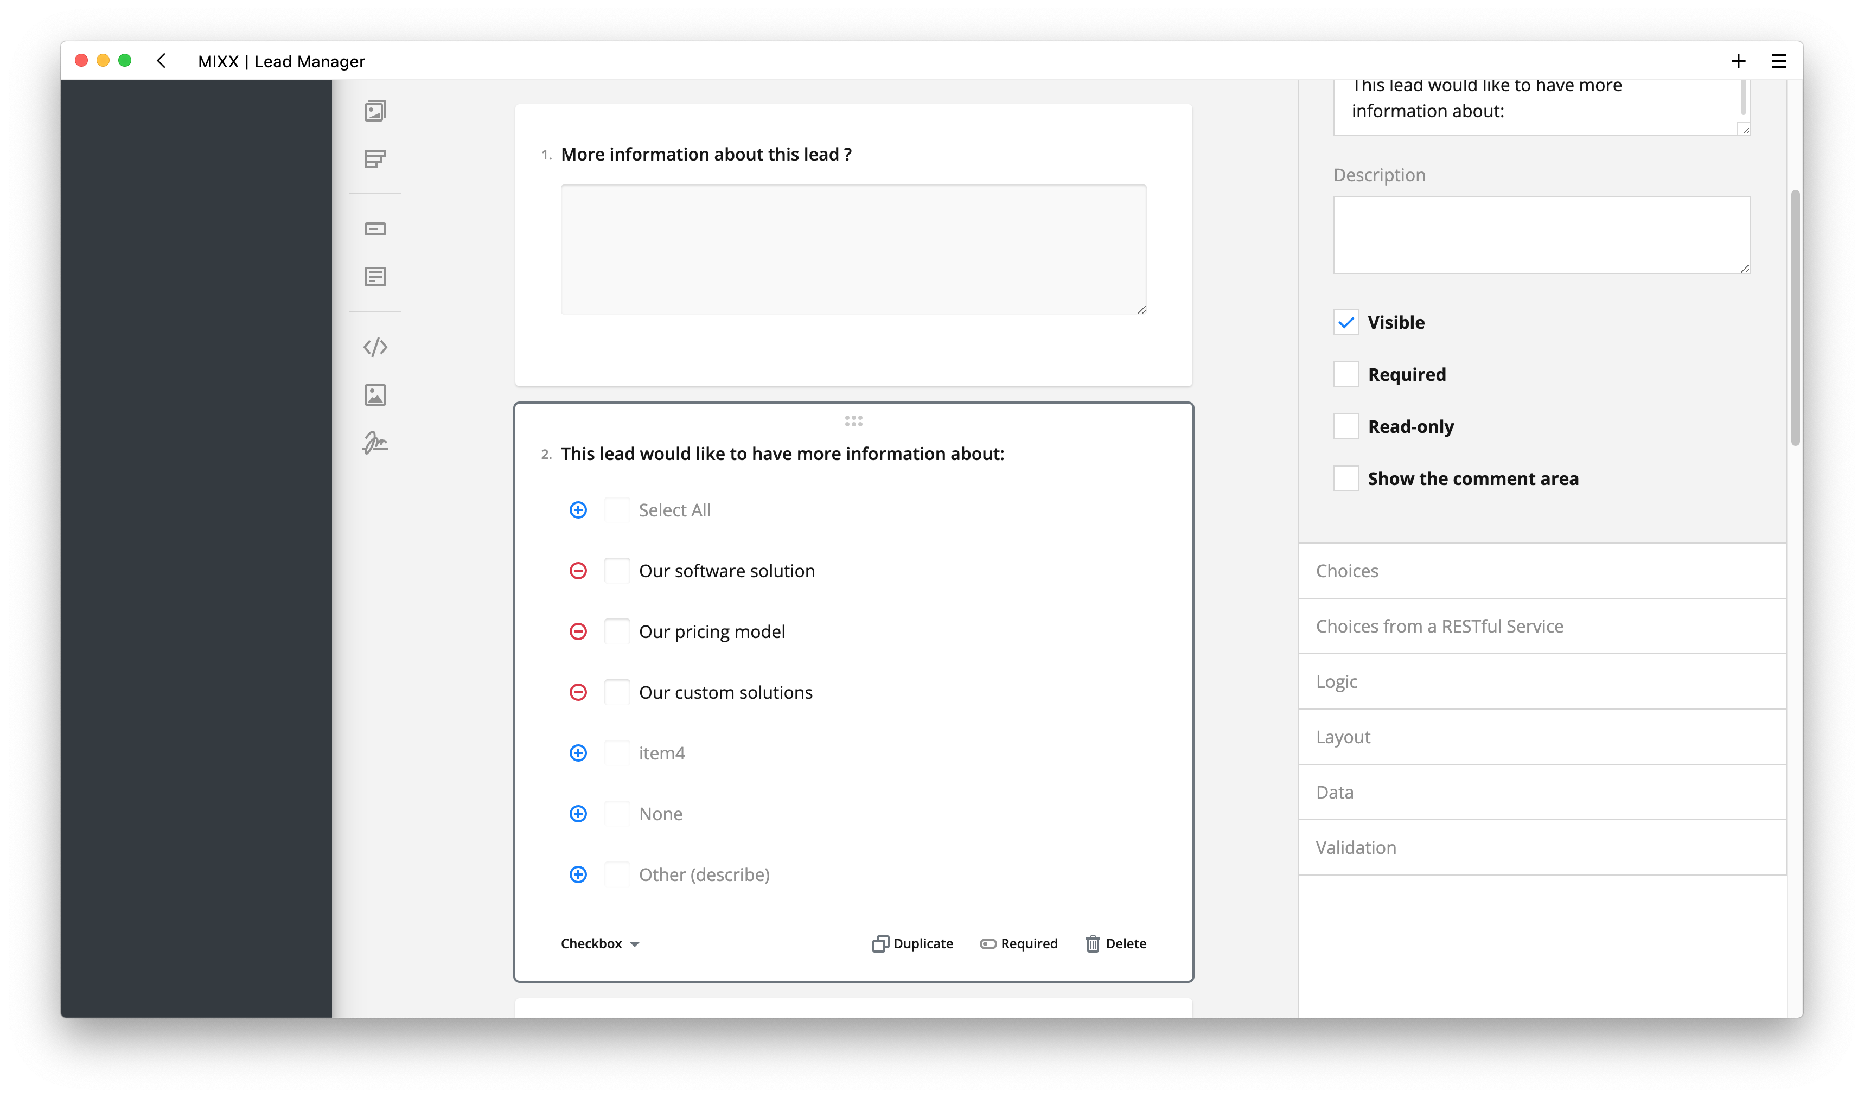The height and width of the screenshot is (1098, 1864).
Task: Select the image picker toolbox icon
Action: pos(375,111)
